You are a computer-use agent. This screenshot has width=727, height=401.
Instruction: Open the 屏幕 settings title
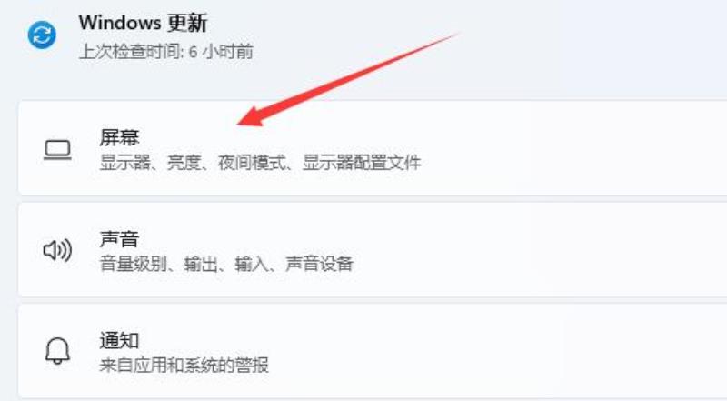(x=119, y=137)
